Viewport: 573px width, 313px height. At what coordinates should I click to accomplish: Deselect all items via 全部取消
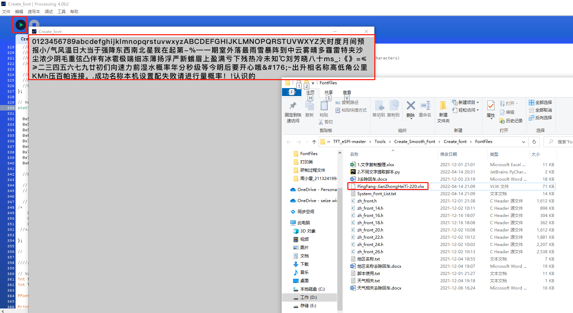(541, 110)
